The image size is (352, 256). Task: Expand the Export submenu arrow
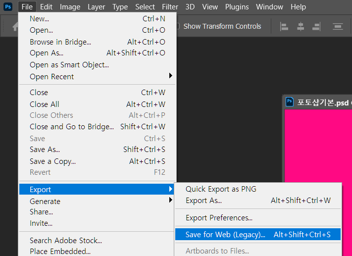tap(171, 189)
